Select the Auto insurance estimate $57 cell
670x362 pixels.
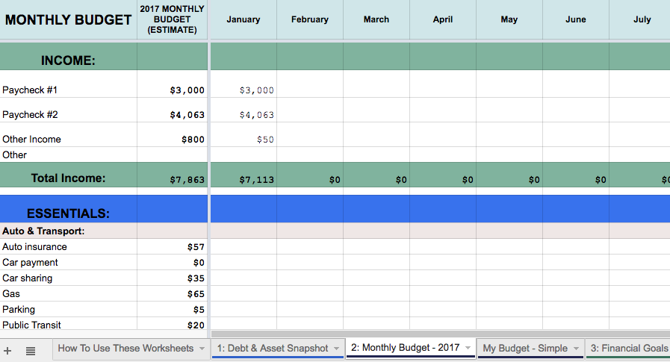[173, 247]
